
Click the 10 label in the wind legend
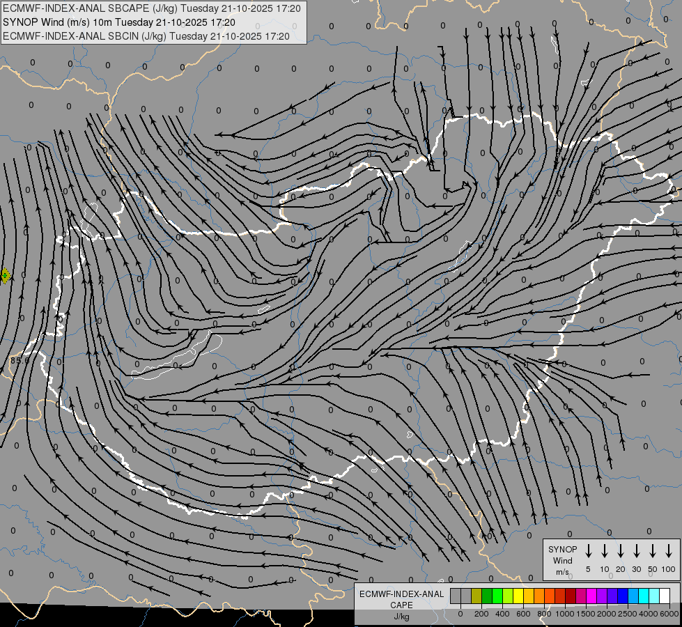(x=604, y=569)
